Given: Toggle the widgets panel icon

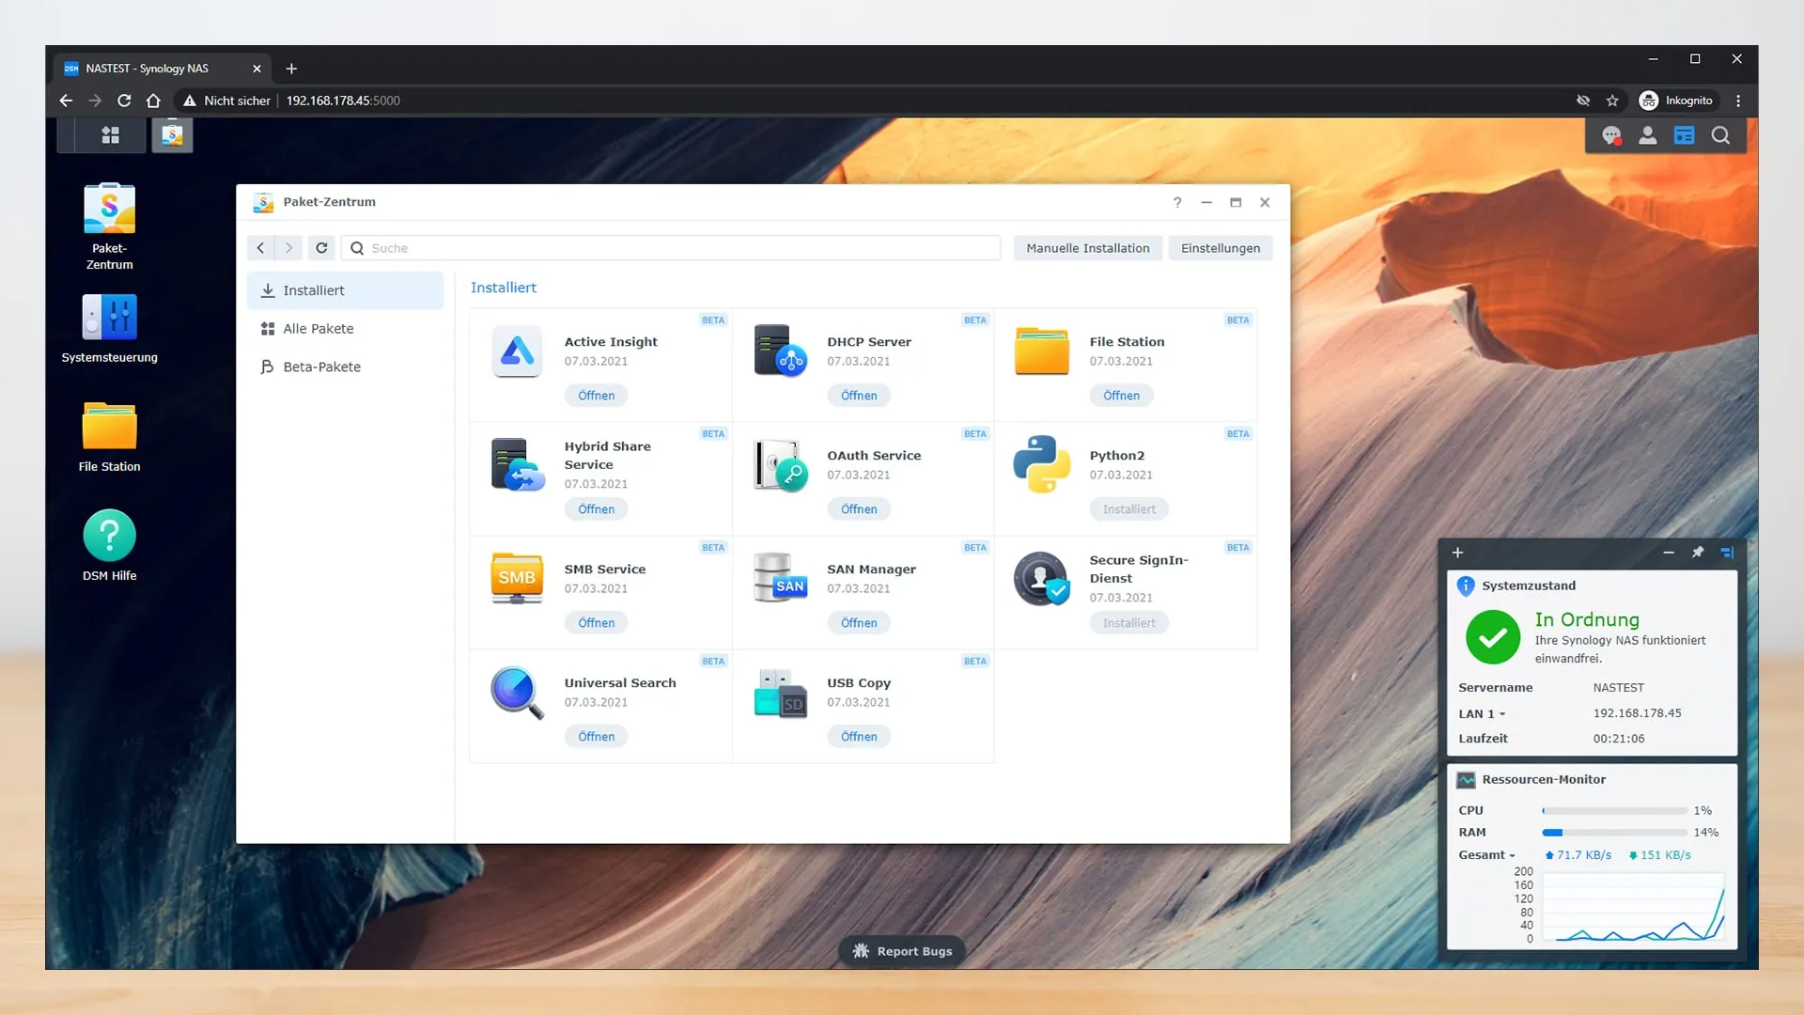Looking at the screenshot, I should coord(1684,135).
